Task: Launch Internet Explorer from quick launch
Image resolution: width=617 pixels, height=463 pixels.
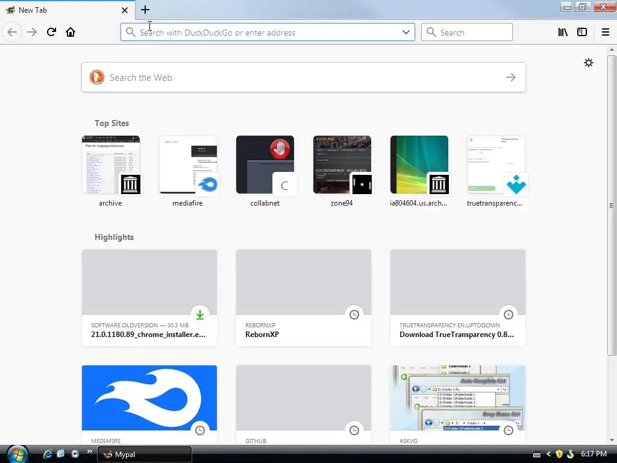Action: 48,454
